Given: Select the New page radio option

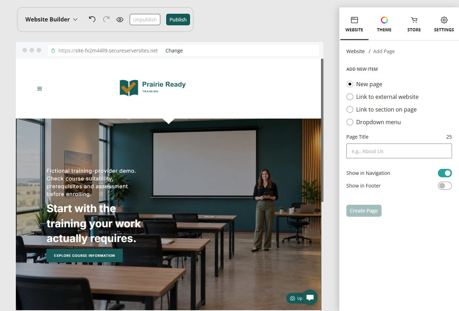Looking at the screenshot, I should pyautogui.click(x=350, y=84).
